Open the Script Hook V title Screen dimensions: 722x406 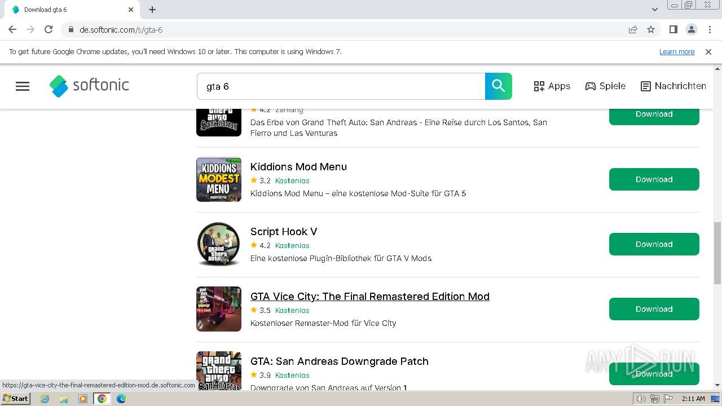(x=284, y=232)
